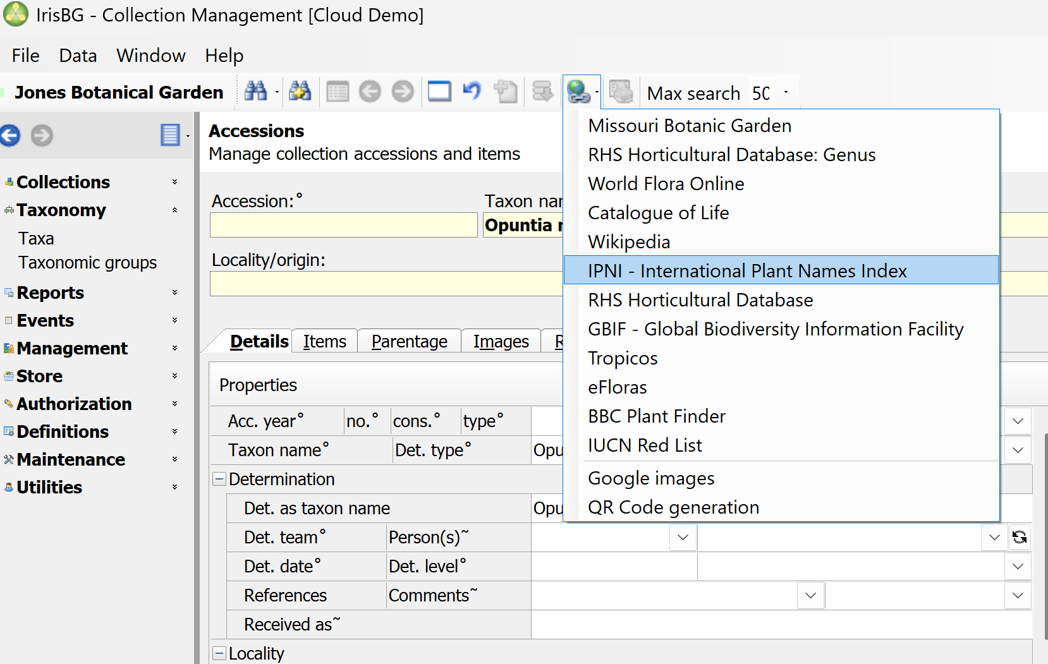The width and height of the screenshot is (1048, 664).
Task: Click the web lookup globe icon
Action: point(578,92)
